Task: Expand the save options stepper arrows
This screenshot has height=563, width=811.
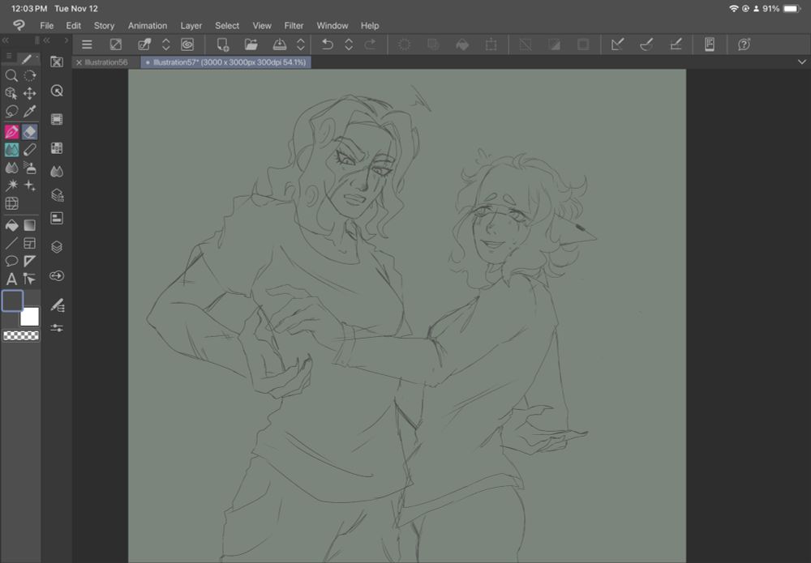Action: tap(301, 45)
